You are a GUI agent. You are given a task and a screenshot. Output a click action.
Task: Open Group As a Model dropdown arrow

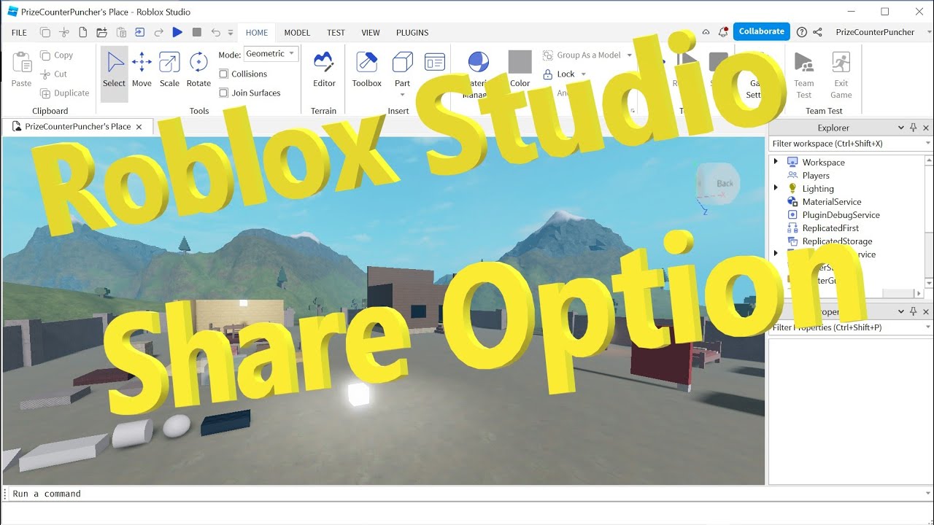[629, 55]
